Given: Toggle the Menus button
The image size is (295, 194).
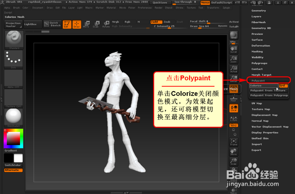Looking at the screenshot, I should tap(205, 3).
